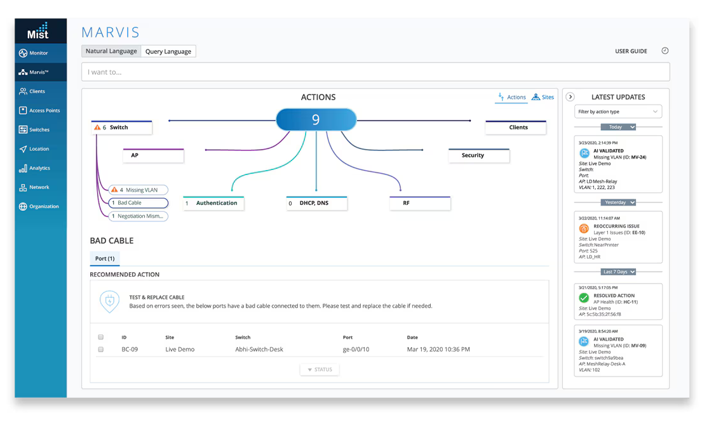Select the AP action category

(153, 155)
